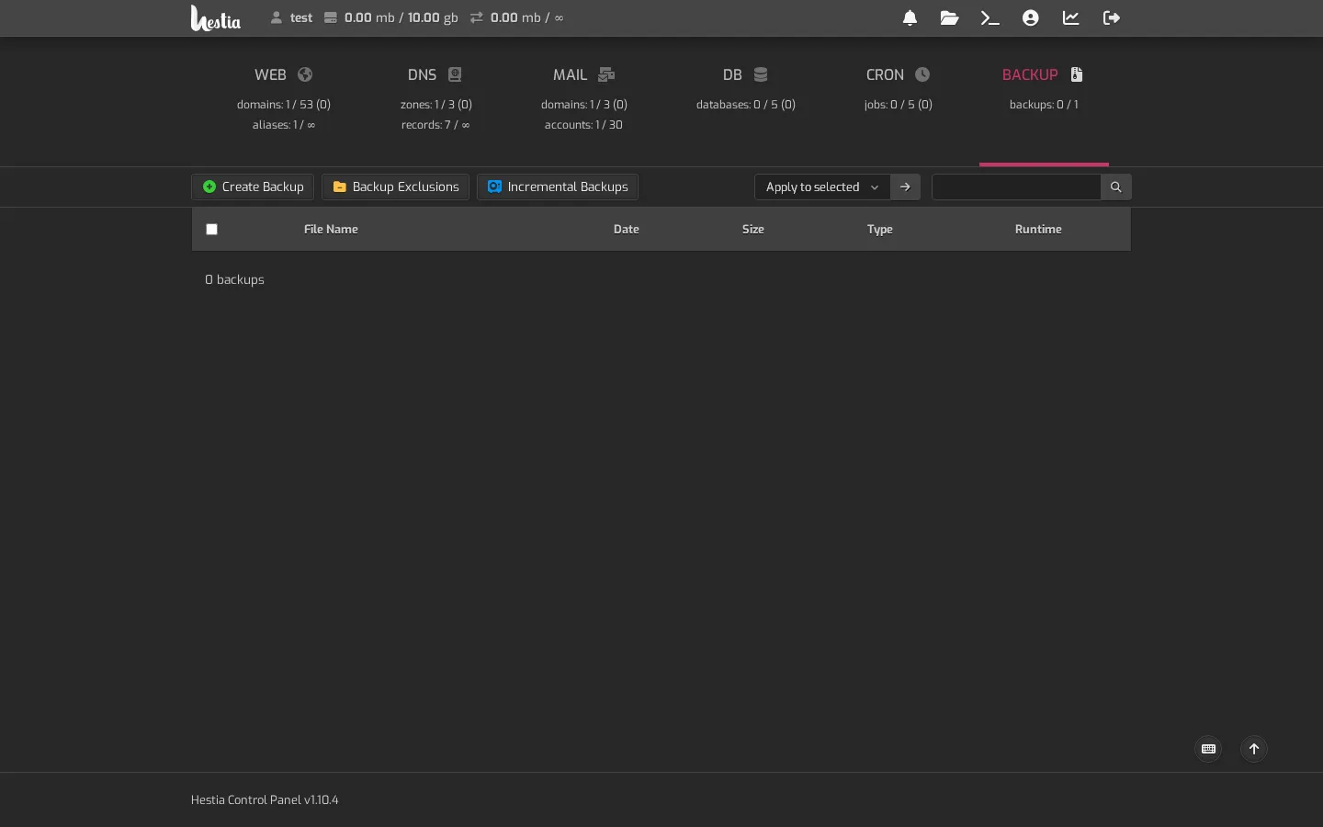Viewport: 1323px width, 827px height.
Task: Click the Type column header
Action: click(879, 229)
